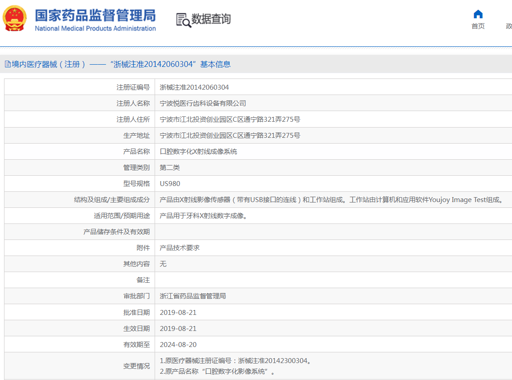The height and width of the screenshot is (380, 512).
Task: Click the 附件 label
Action: (143, 248)
